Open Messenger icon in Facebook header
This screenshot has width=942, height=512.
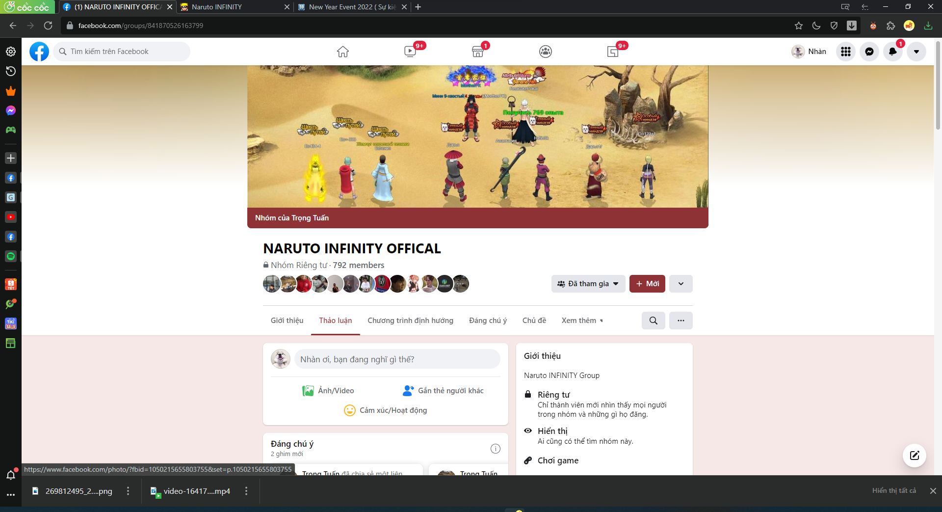click(869, 52)
